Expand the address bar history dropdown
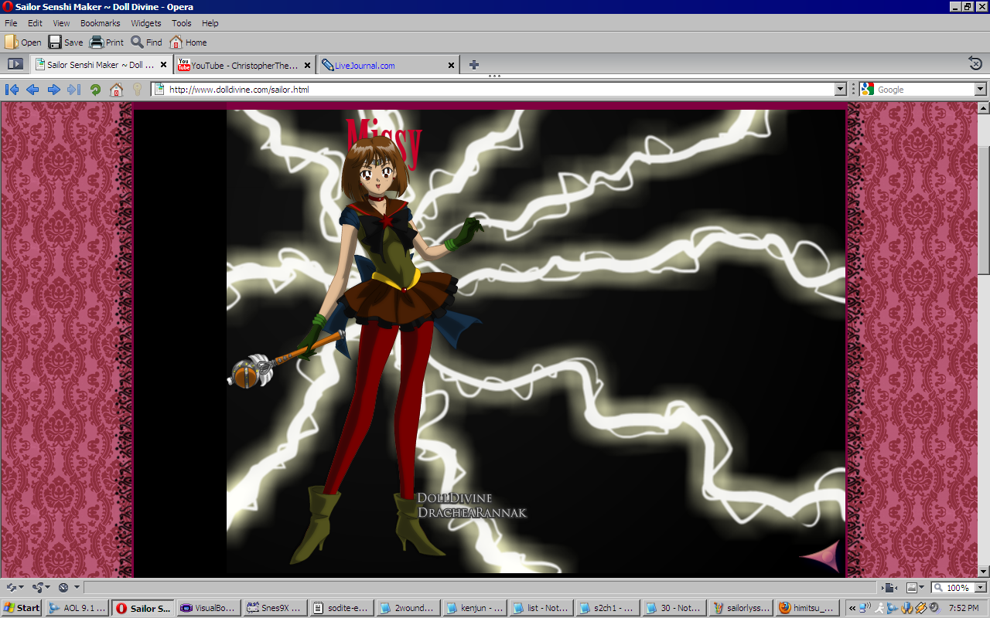 [841, 90]
